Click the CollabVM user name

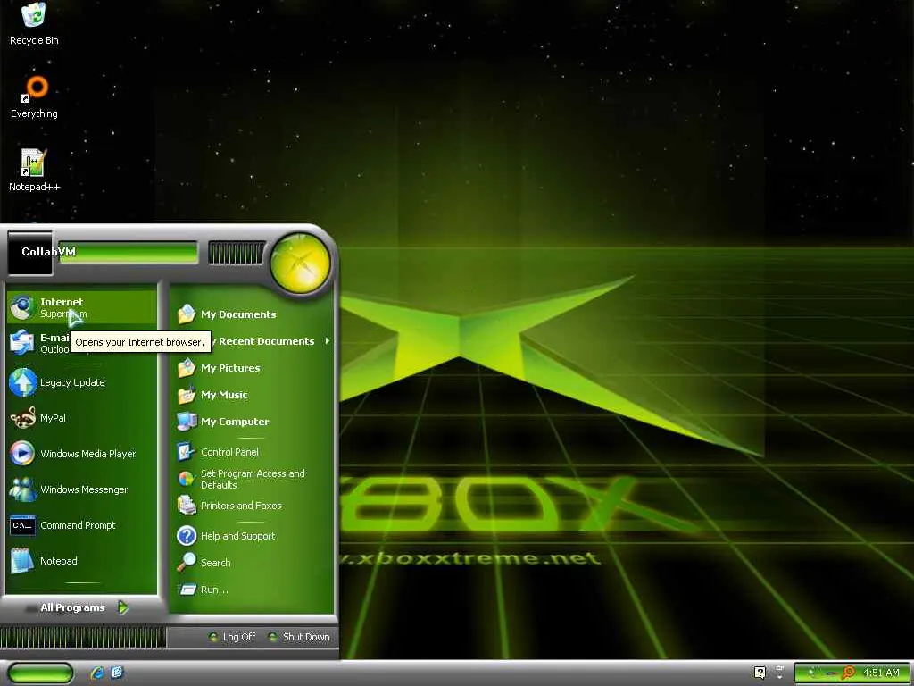[48, 251]
